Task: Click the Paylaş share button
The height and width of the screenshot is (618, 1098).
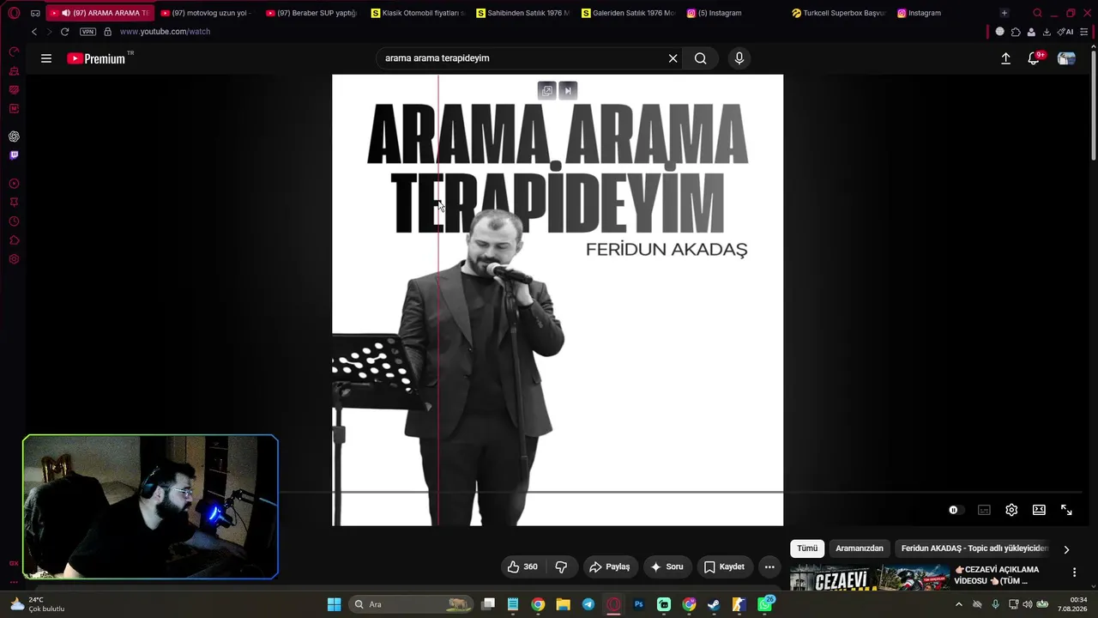Action: [x=610, y=566]
